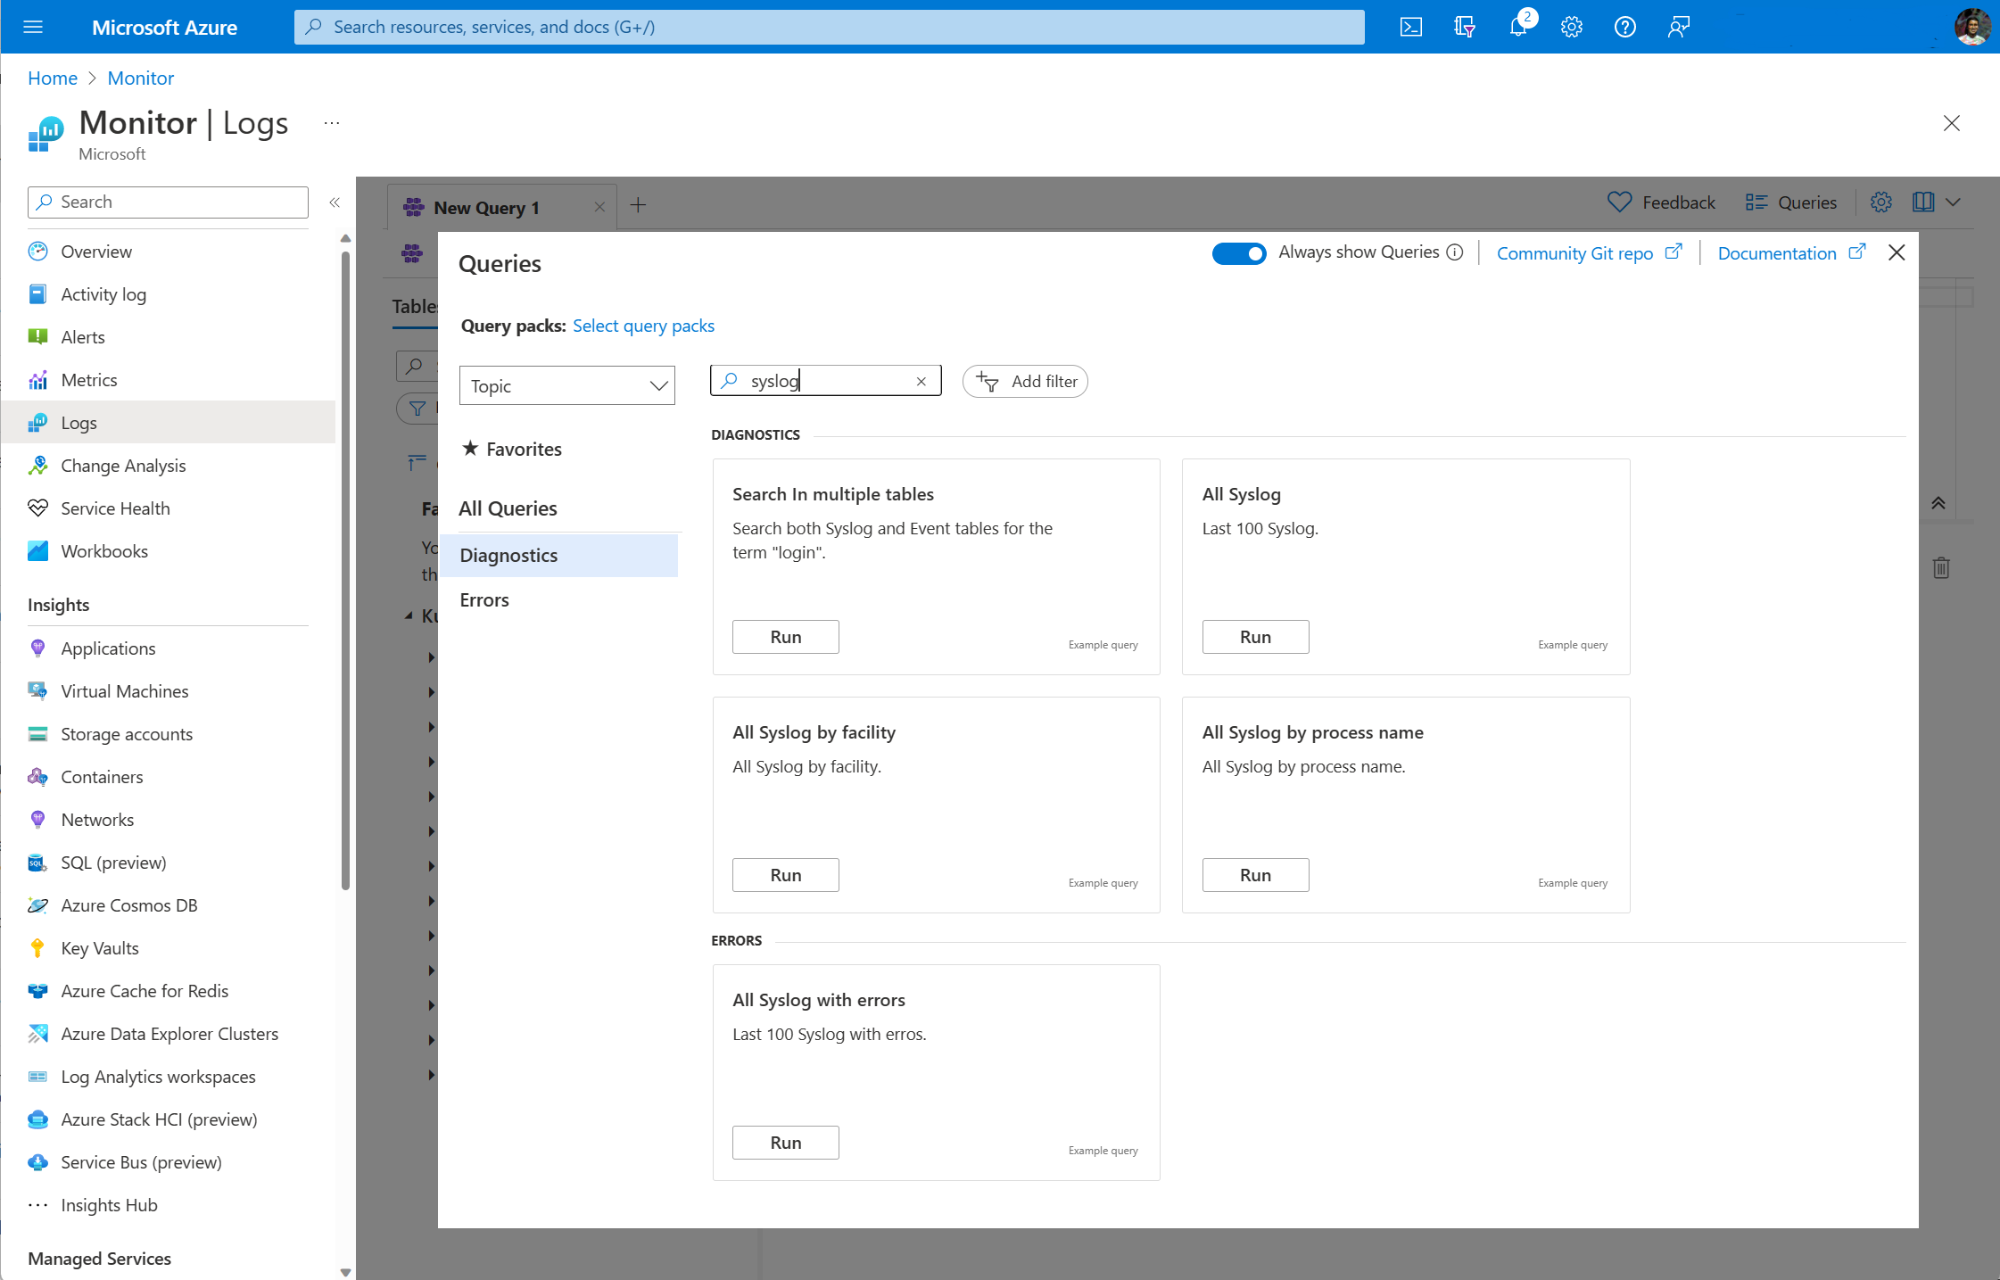Click the global search resources bar
Image resolution: width=2000 pixels, height=1280 pixels.
pos(829,27)
